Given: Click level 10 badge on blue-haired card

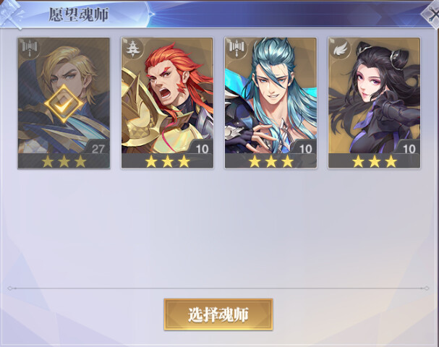Looking at the screenshot, I should click(305, 148).
